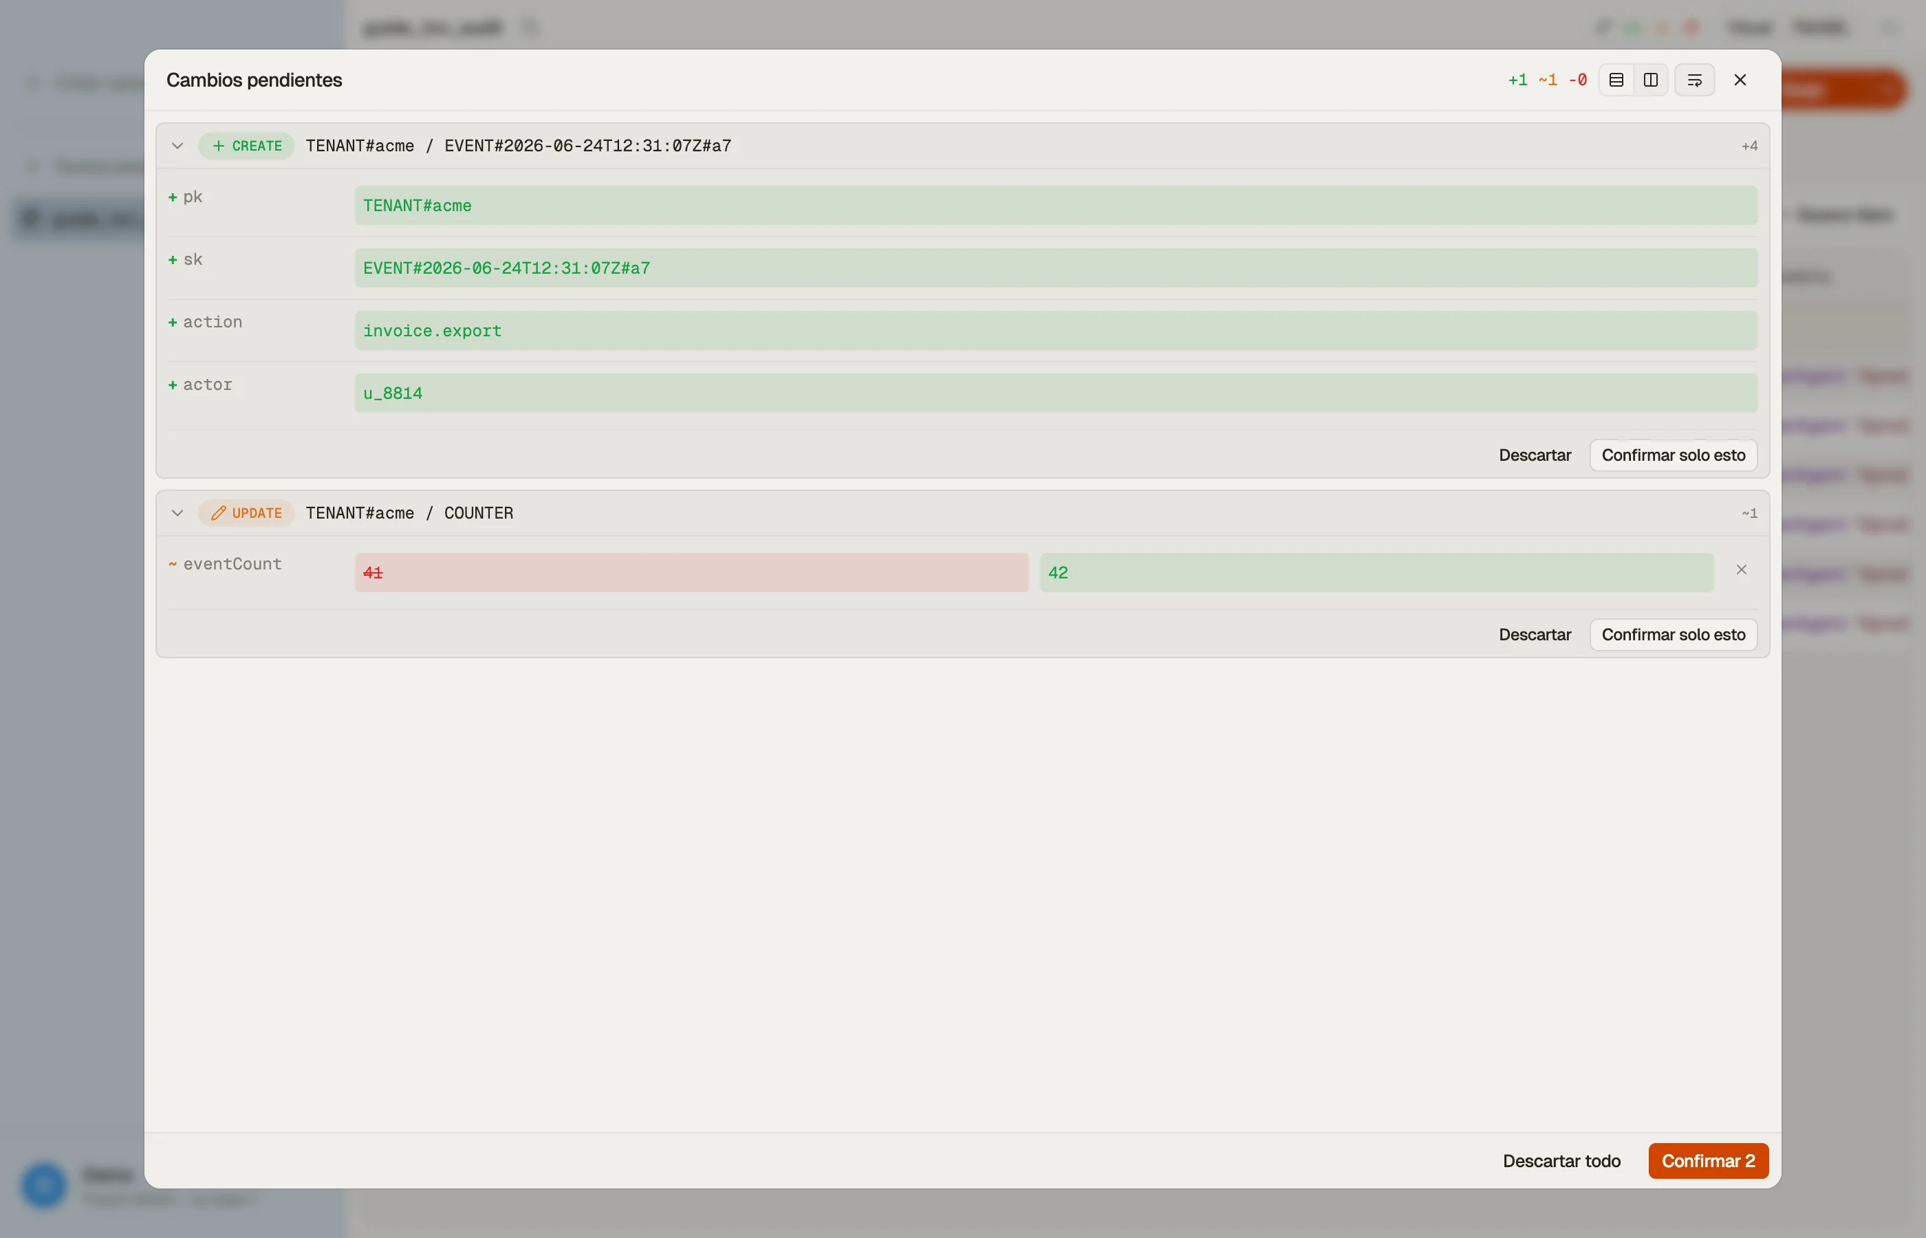Collapse the UPDATE TENANT#acme / COUNTER section
1926x1238 pixels.
click(177, 513)
